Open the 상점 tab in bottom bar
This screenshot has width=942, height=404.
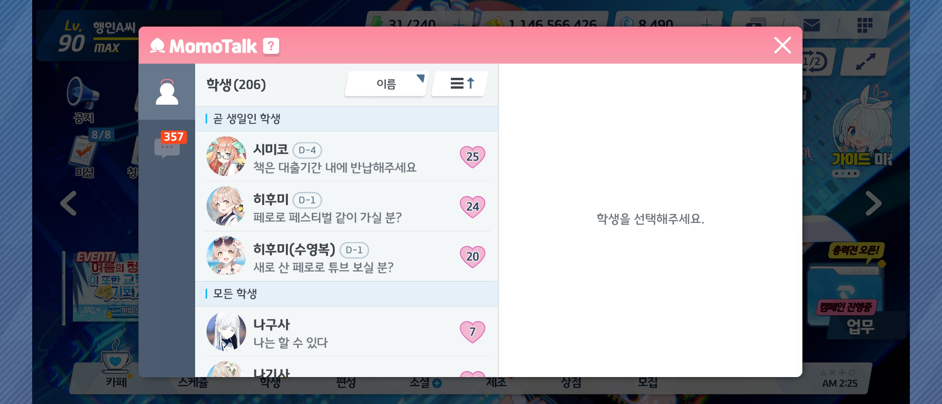tap(571, 382)
